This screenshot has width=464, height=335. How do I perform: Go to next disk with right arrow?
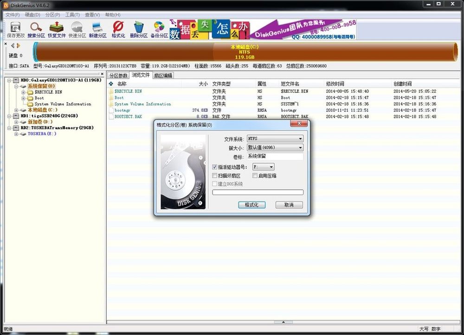tap(19, 45)
